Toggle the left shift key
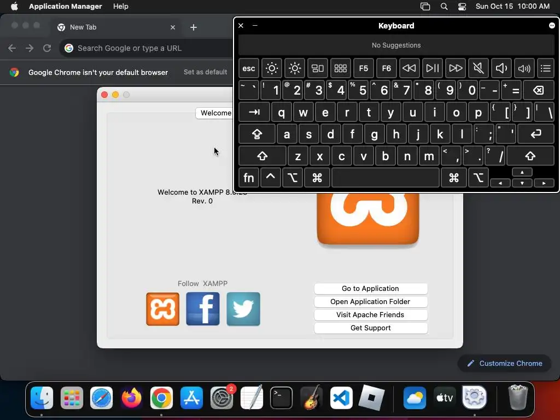Viewport: 560px width, 420px height. click(262, 156)
